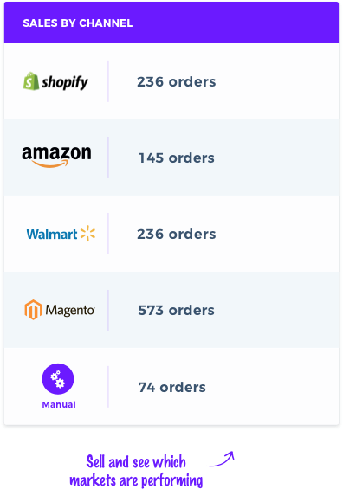Click the Amazon orange smile arrow

[x=50, y=164]
